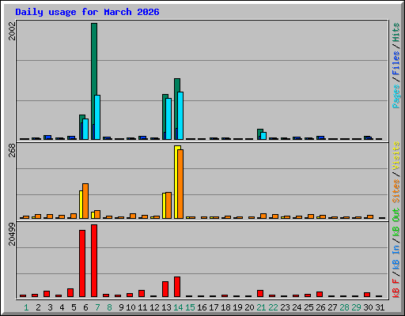This screenshot has width=405, height=316.
Task: Click day 15 on the x-axis
Action: 190,307
